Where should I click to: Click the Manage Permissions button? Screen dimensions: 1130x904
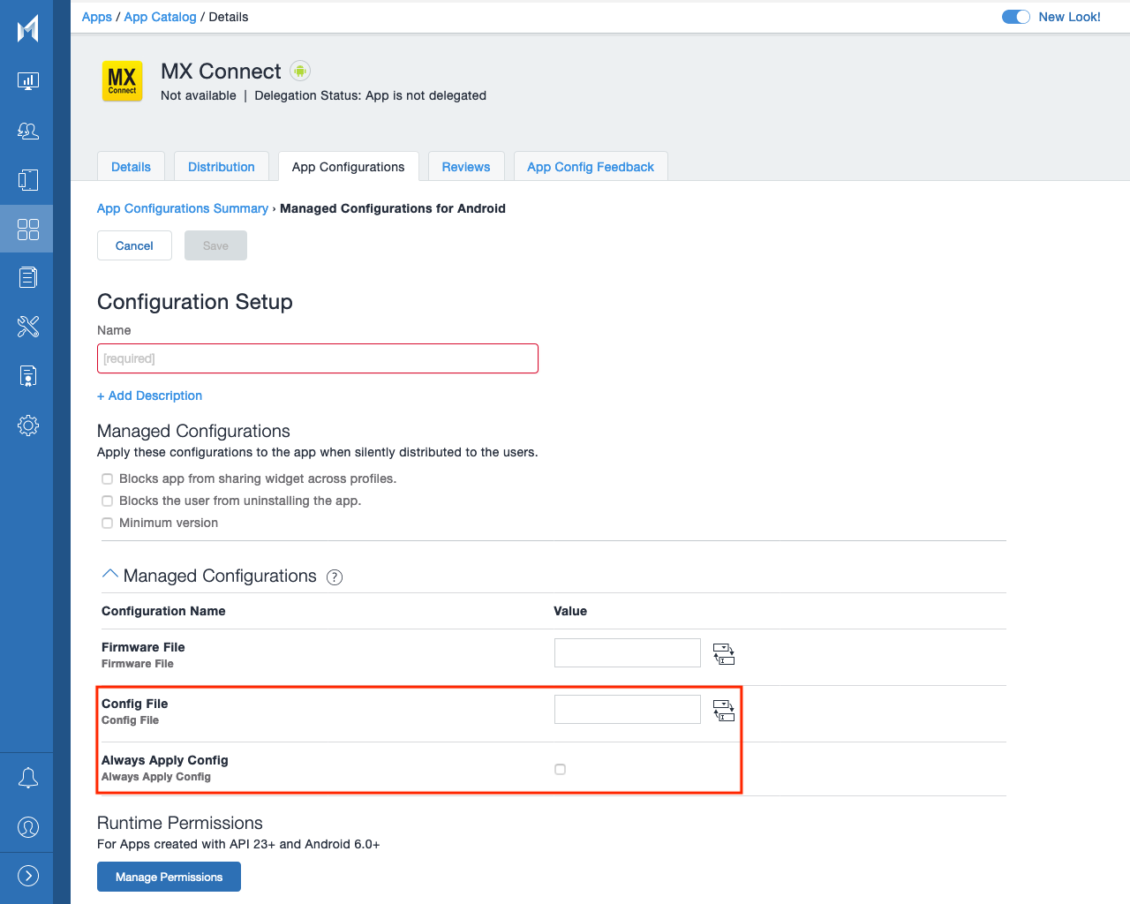[169, 877]
